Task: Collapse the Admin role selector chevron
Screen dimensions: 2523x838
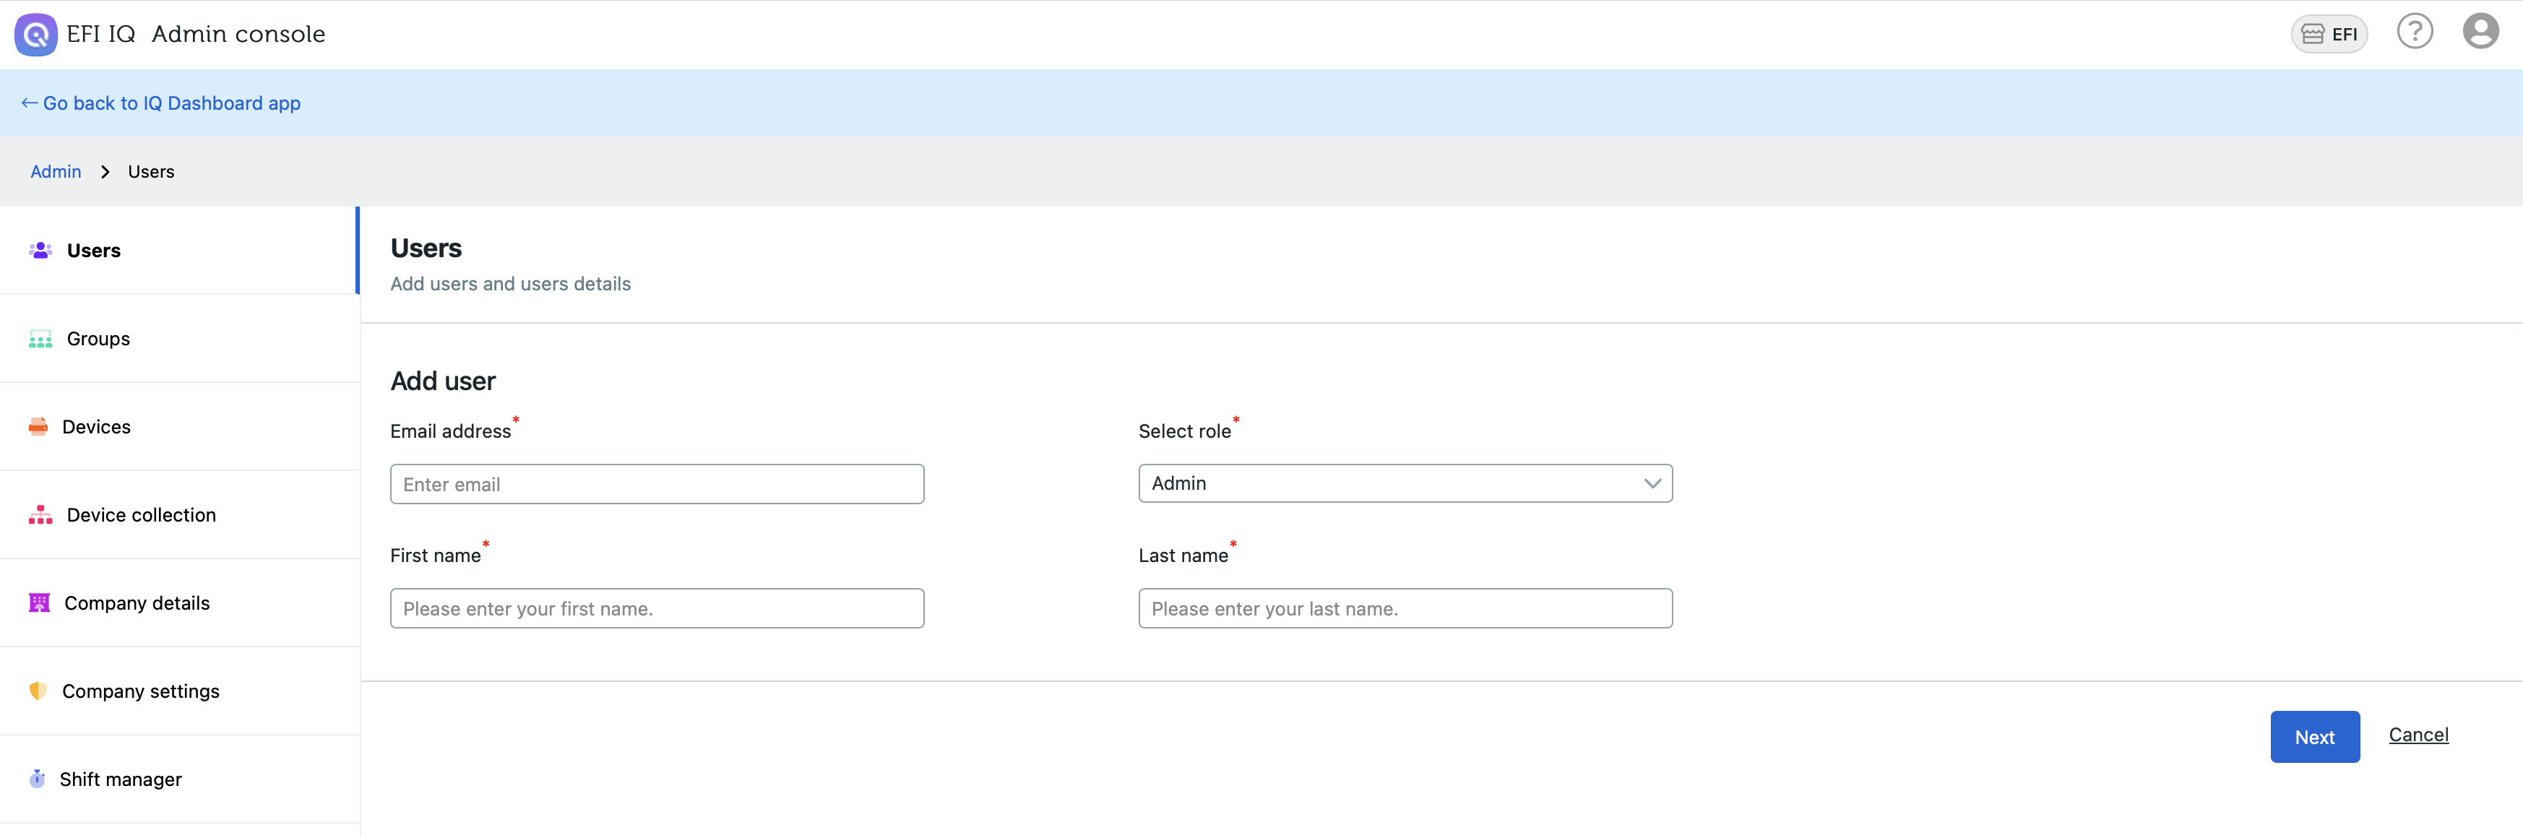Action: pos(1652,483)
